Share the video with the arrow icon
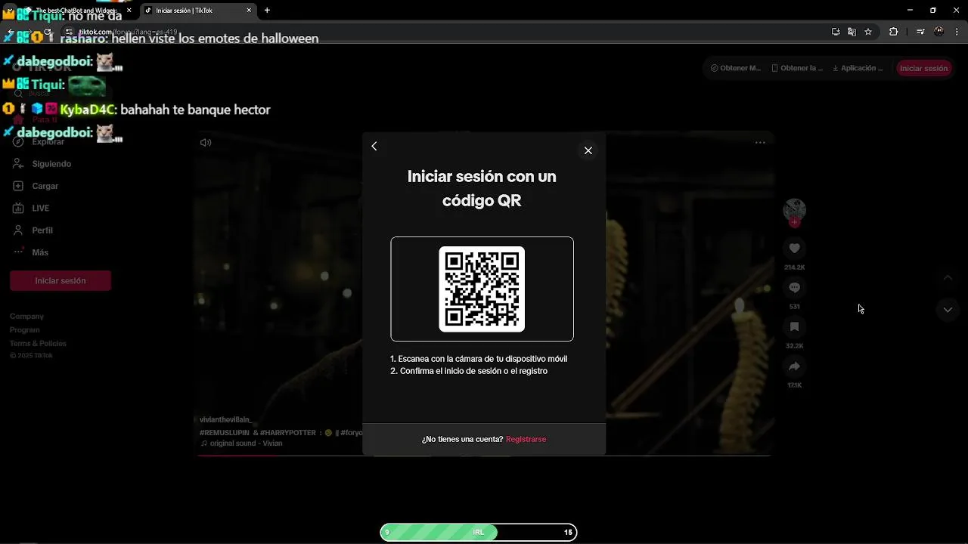 (794, 366)
